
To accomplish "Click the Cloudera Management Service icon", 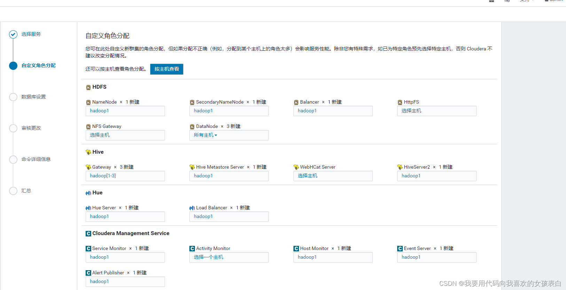I will pyautogui.click(x=88, y=234).
